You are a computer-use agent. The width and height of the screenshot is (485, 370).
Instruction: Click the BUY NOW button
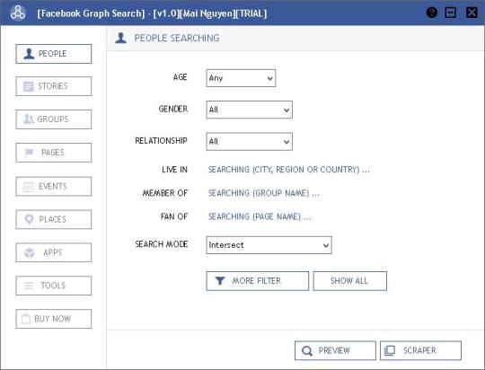(x=54, y=319)
